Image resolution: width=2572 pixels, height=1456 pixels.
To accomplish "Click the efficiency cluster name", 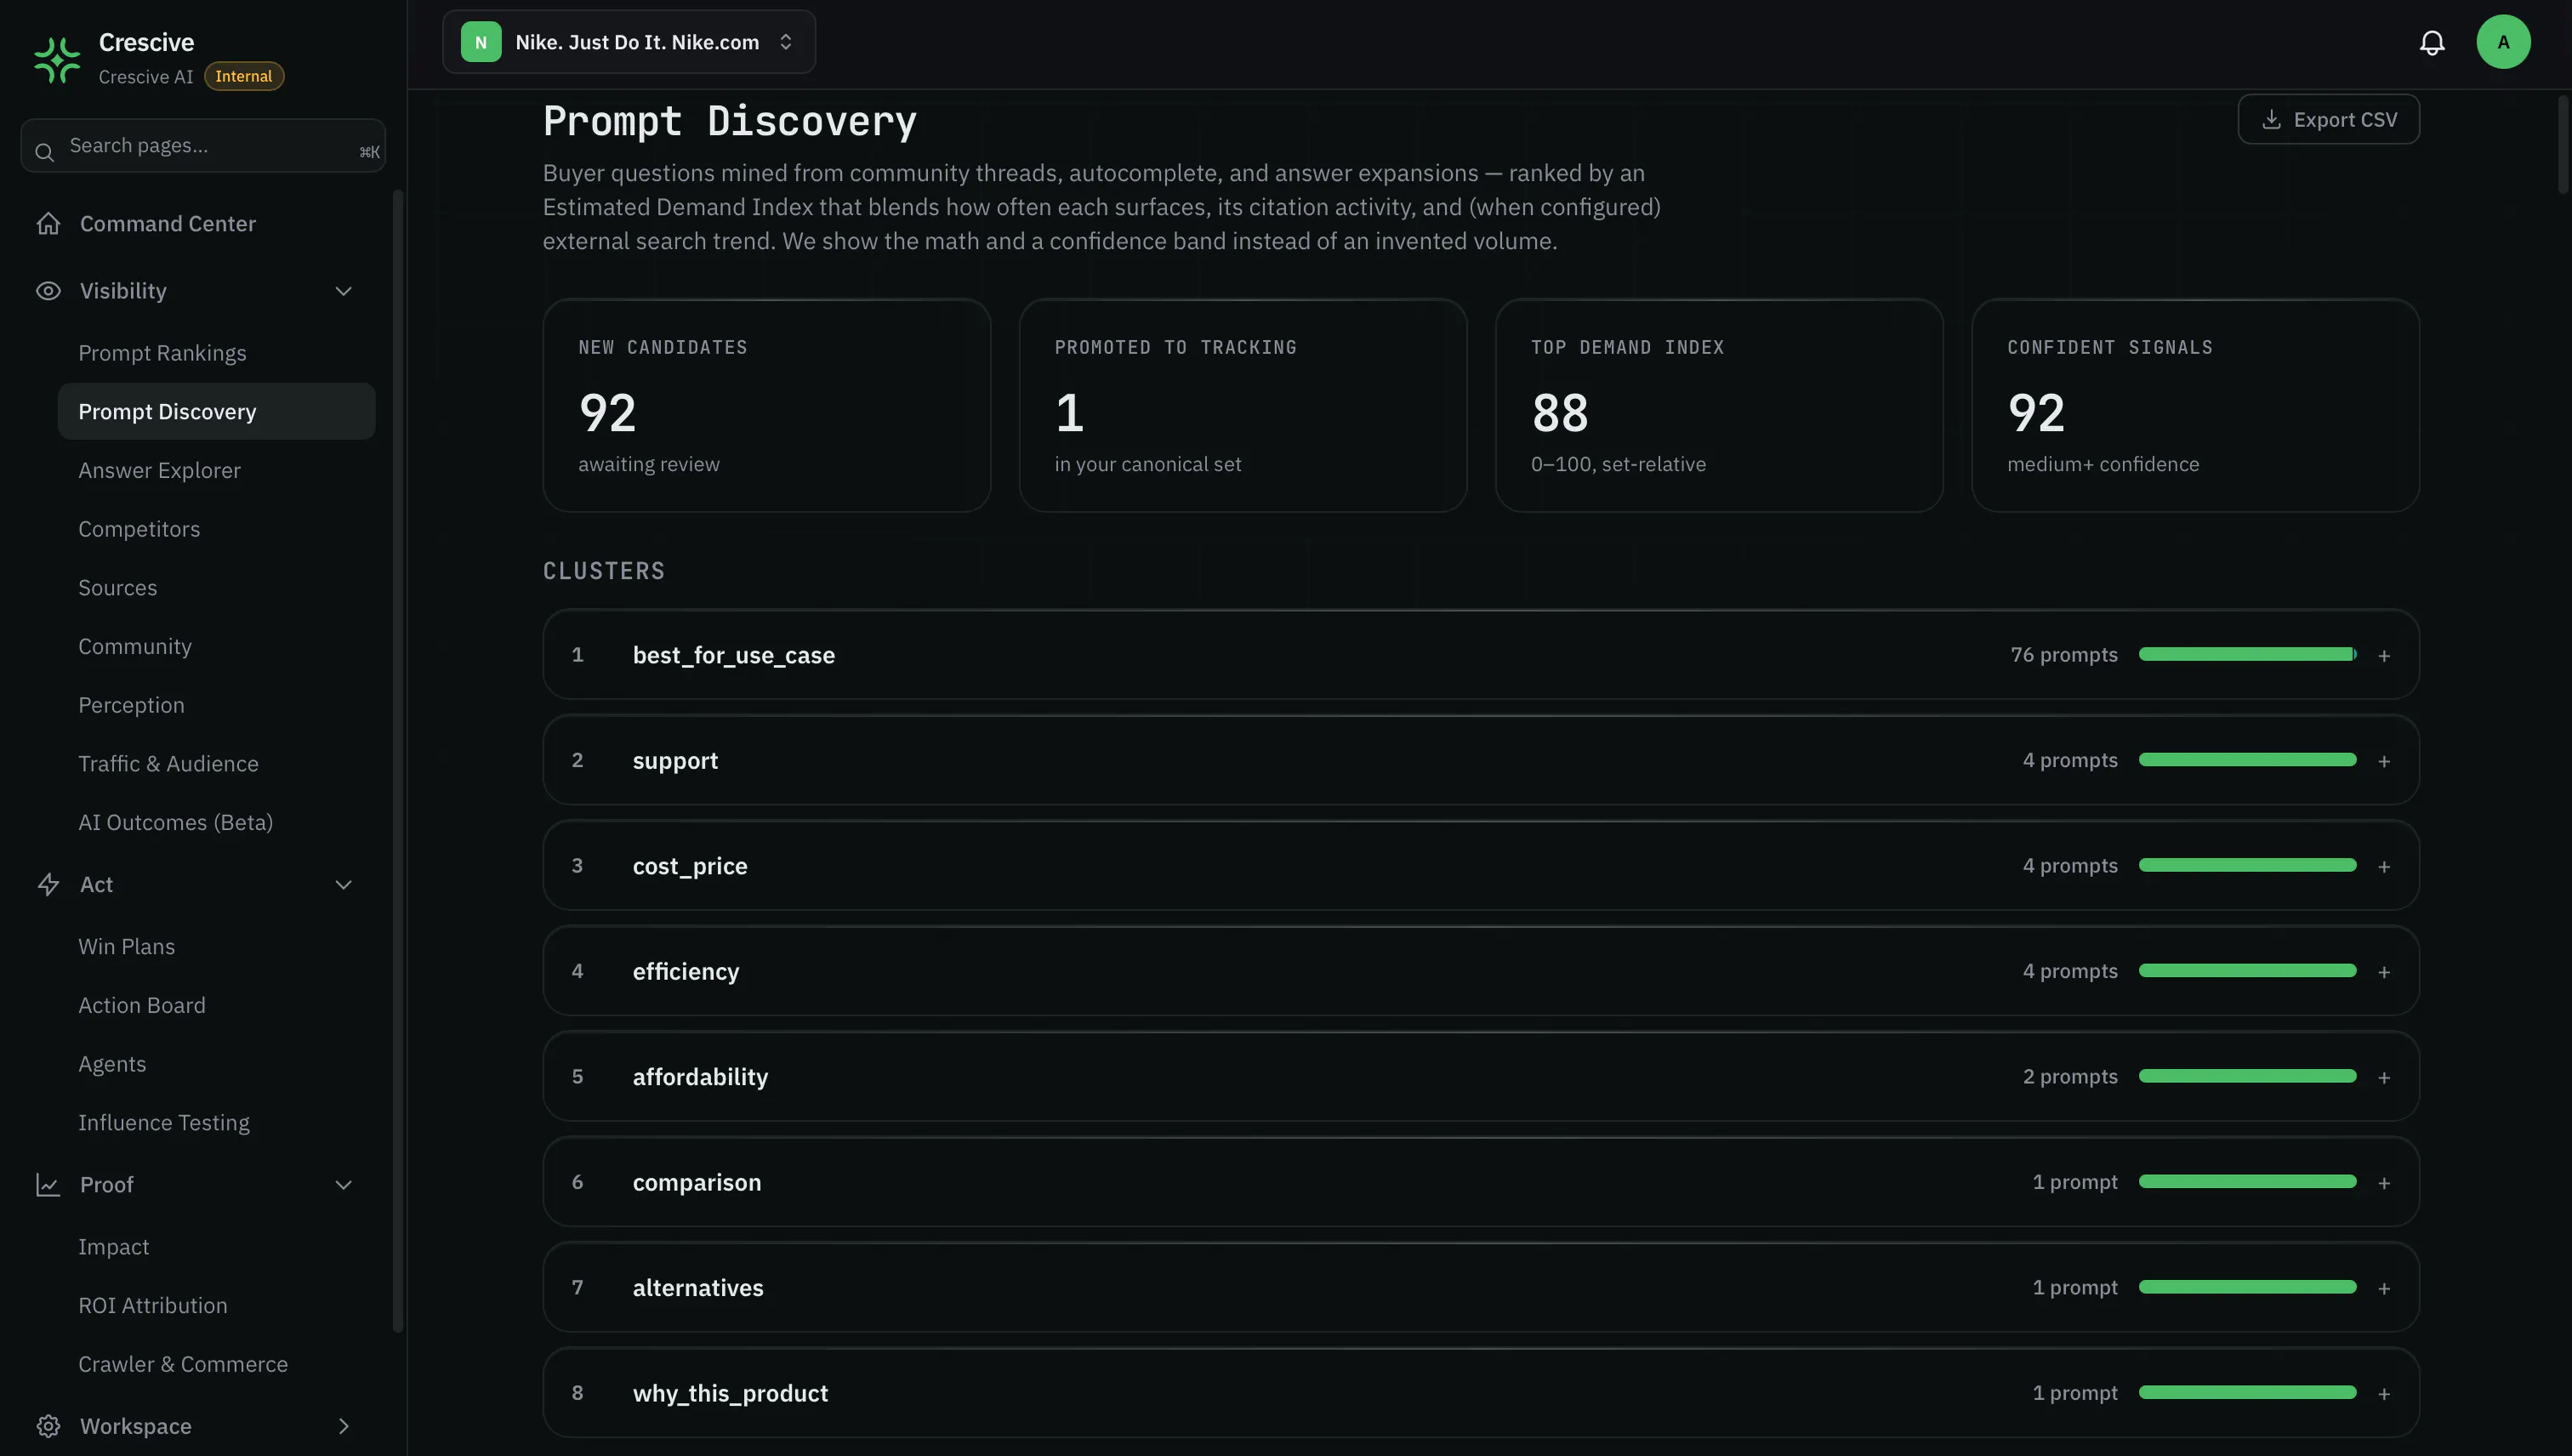I will pos(686,971).
